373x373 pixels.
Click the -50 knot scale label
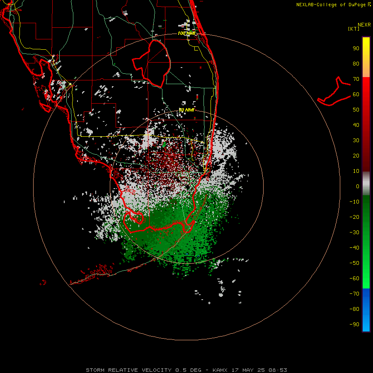tap(354, 263)
